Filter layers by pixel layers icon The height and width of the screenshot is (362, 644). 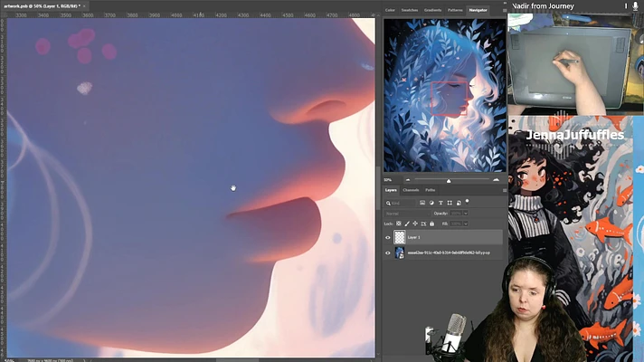422,203
